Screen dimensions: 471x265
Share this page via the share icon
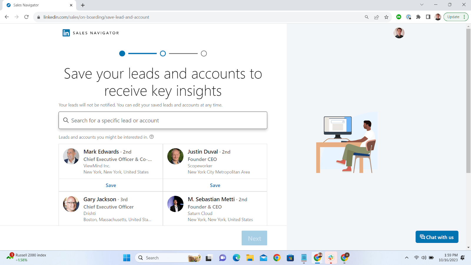377,17
